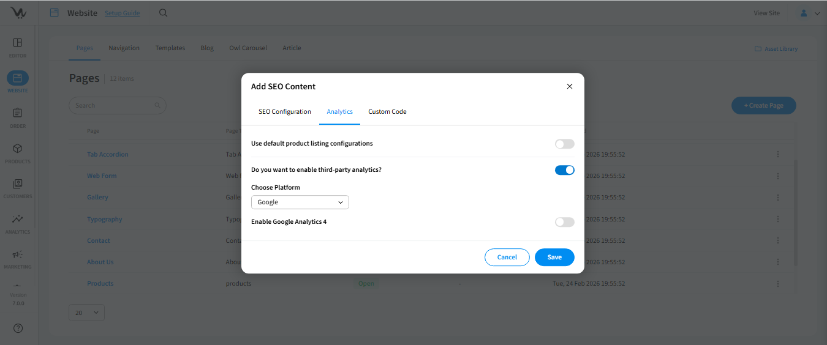Close the Add SEO Content dialog

(x=570, y=86)
